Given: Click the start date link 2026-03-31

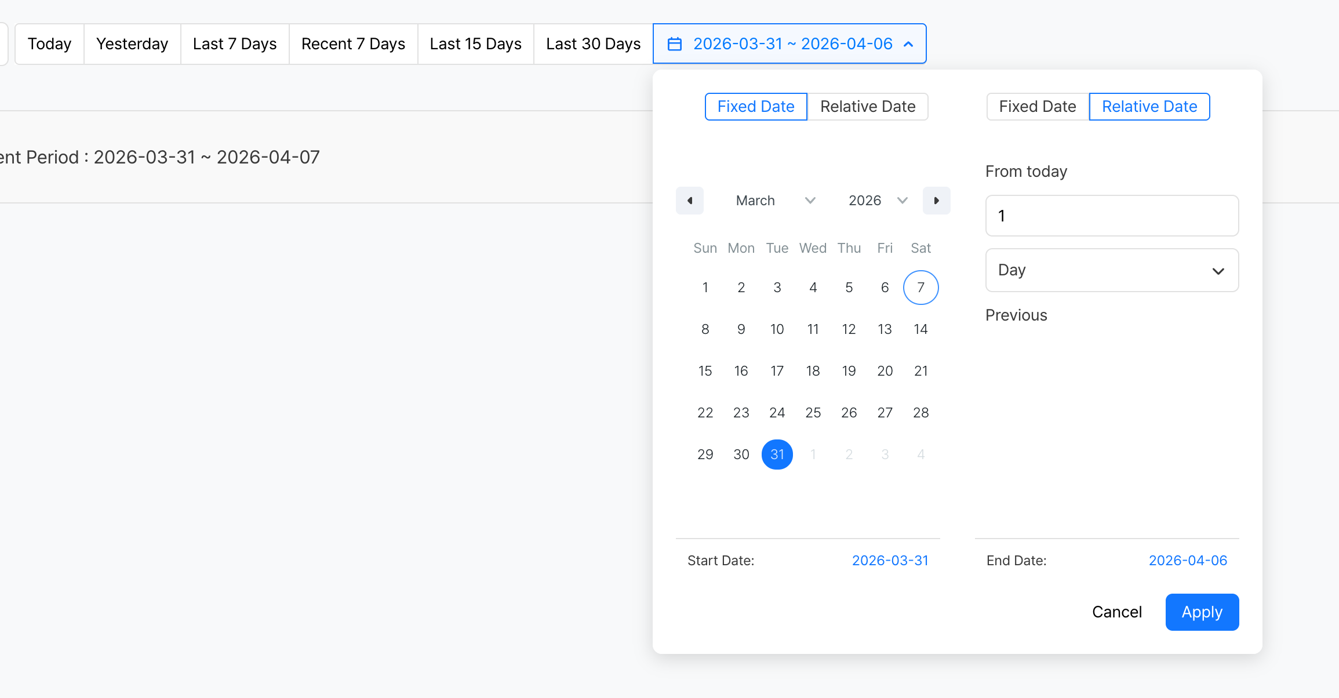Looking at the screenshot, I should click(x=890, y=561).
